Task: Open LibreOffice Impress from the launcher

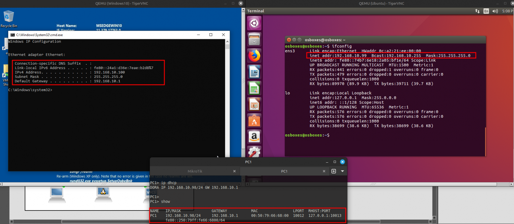Action: [x=254, y=104]
